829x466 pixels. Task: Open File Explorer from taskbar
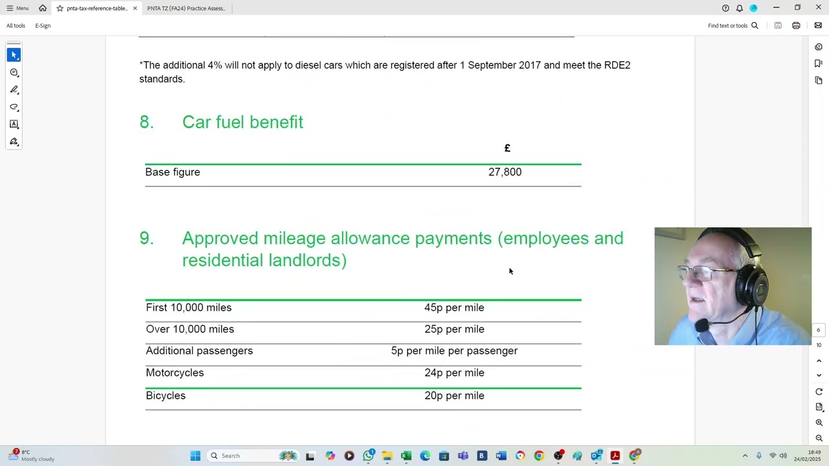click(387, 456)
